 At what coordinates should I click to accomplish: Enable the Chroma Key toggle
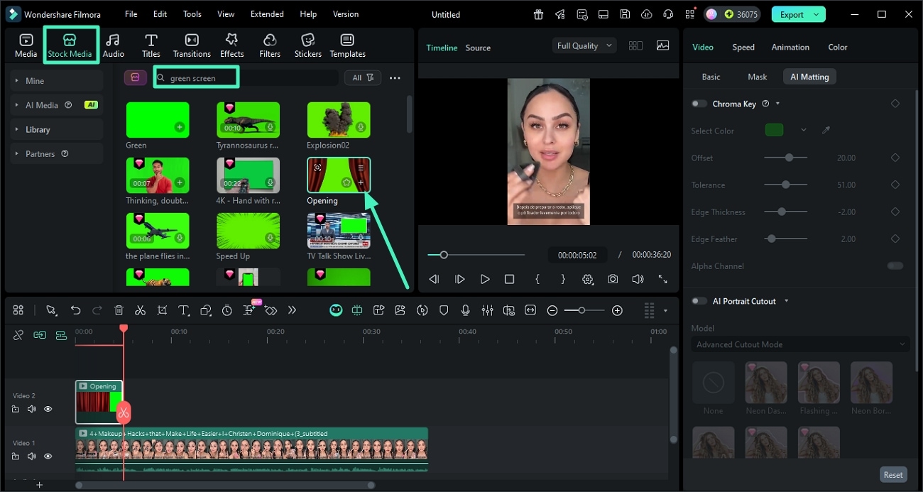coord(699,104)
